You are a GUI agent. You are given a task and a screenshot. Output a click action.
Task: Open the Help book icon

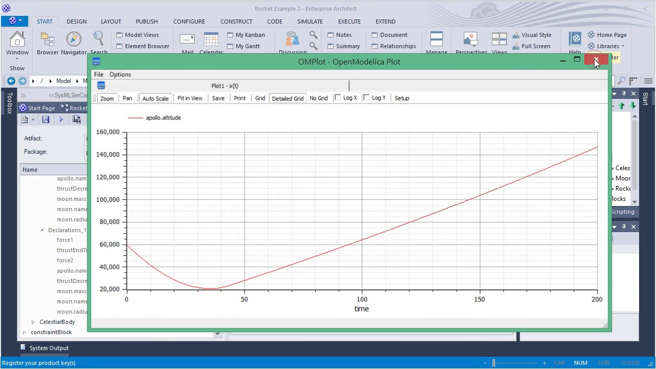pyautogui.click(x=575, y=43)
